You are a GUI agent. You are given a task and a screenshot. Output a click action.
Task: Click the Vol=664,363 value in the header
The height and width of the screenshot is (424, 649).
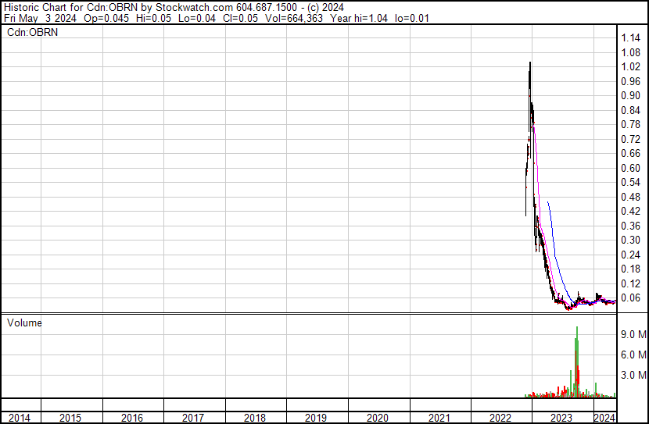293,18
